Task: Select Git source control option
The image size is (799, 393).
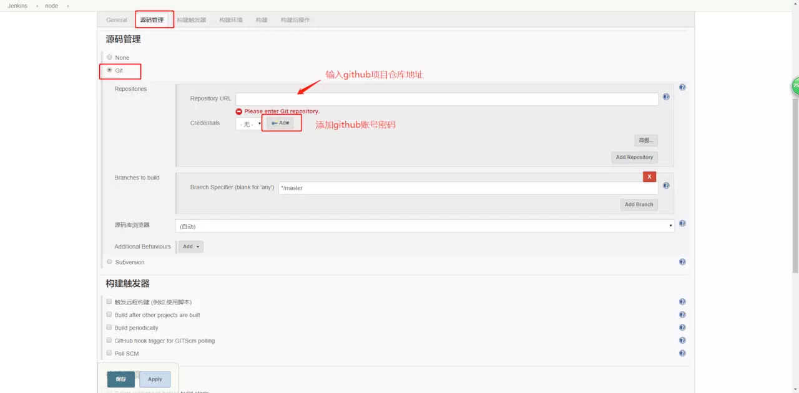Action: 109,70
